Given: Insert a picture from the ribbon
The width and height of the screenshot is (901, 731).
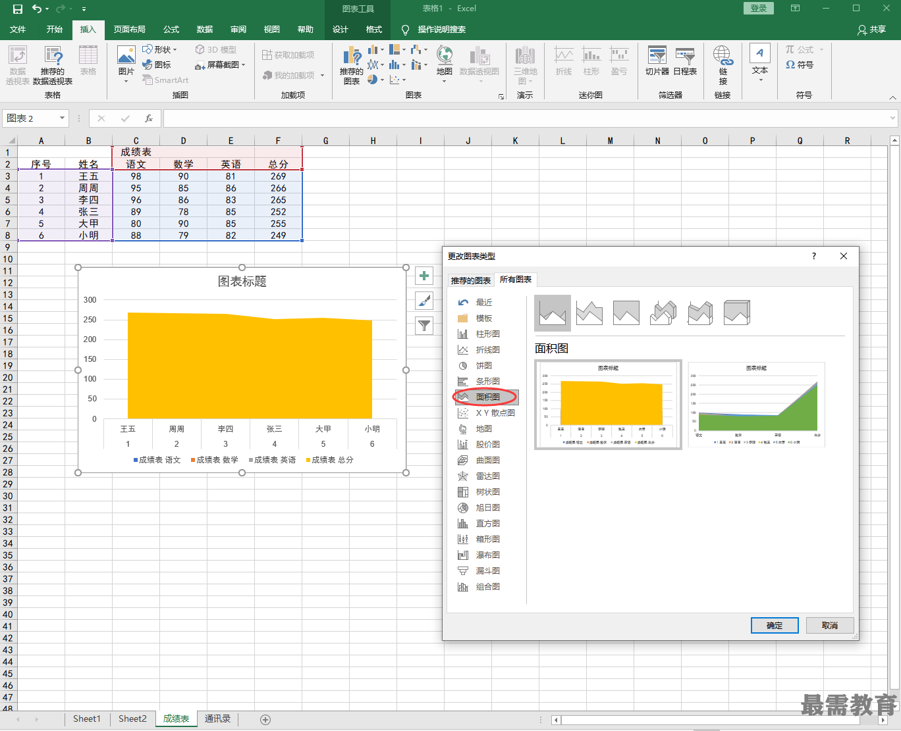Looking at the screenshot, I should (126, 64).
